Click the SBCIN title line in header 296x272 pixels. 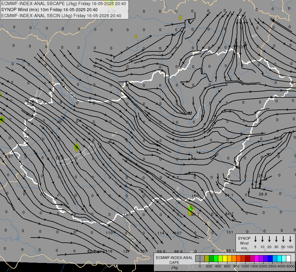coord(61,16)
